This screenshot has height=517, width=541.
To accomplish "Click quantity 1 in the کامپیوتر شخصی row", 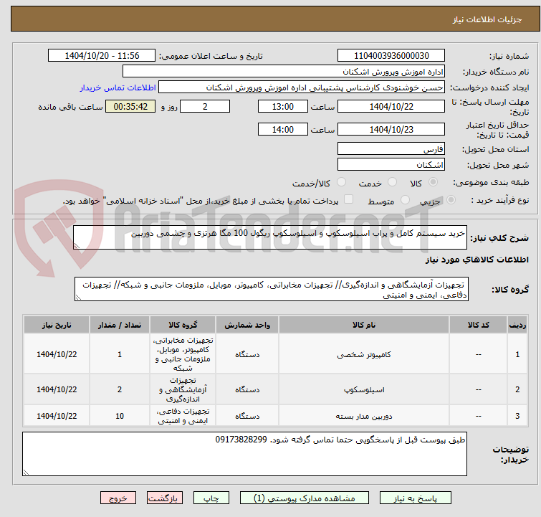I will (120, 354).
